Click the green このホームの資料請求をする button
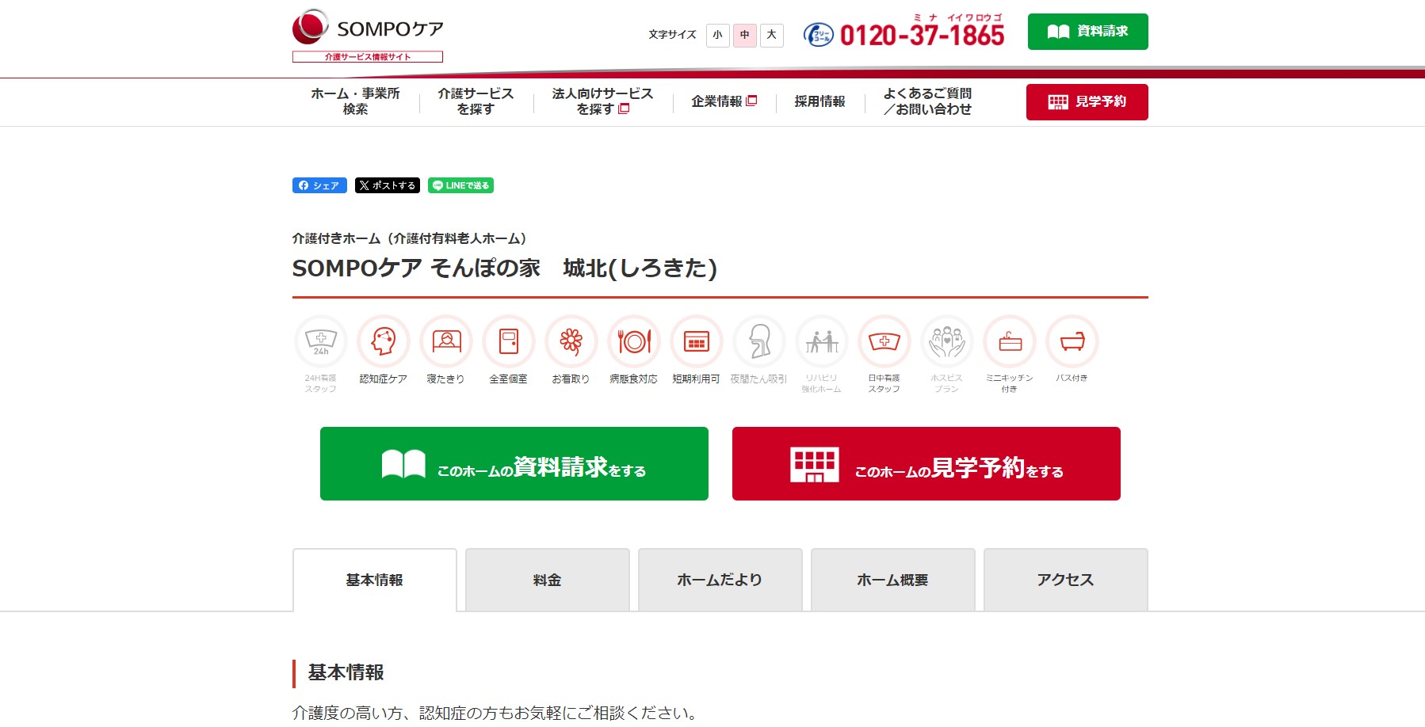The width and height of the screenshot is (1425, 727). point(514,463)
